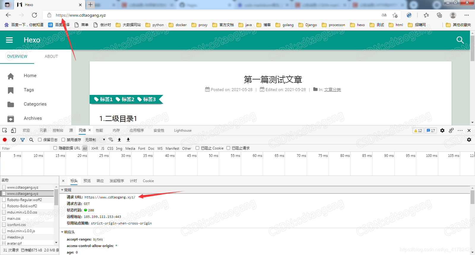Open DevTools settings gear
This screenshot has height=255, width=475.
point(442,130)
